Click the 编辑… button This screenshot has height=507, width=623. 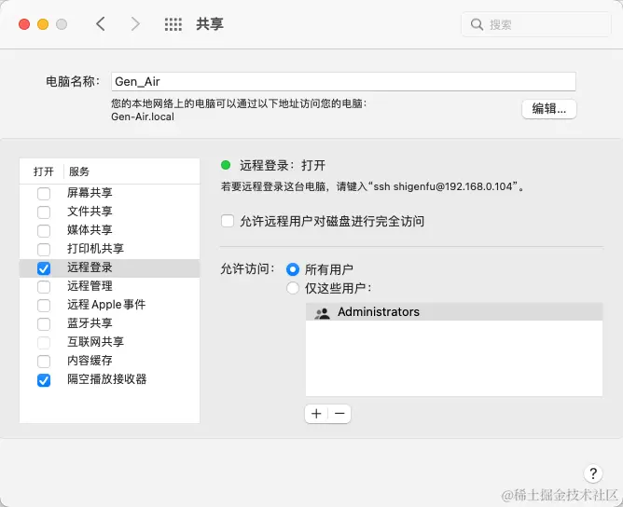pyautogui.click(x=549, y=109)
